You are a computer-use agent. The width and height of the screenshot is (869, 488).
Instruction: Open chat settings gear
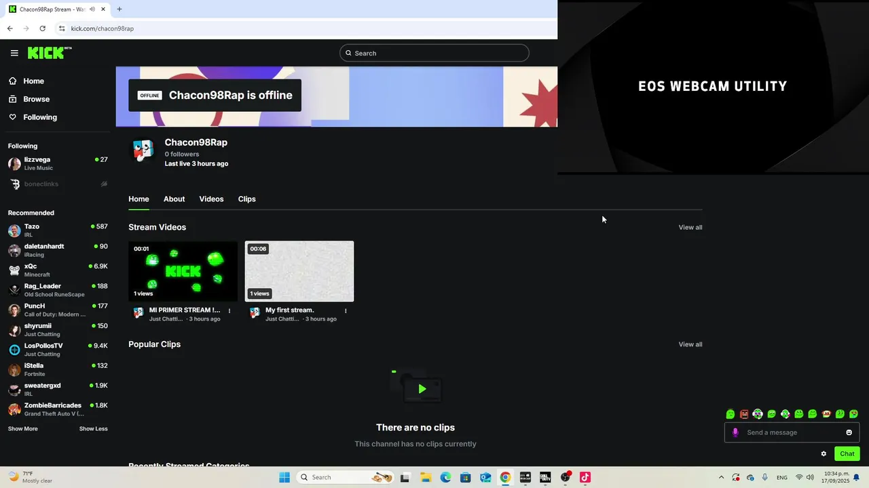click(824, 454)
